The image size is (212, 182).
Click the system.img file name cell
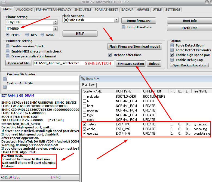[x=200, y=124]
